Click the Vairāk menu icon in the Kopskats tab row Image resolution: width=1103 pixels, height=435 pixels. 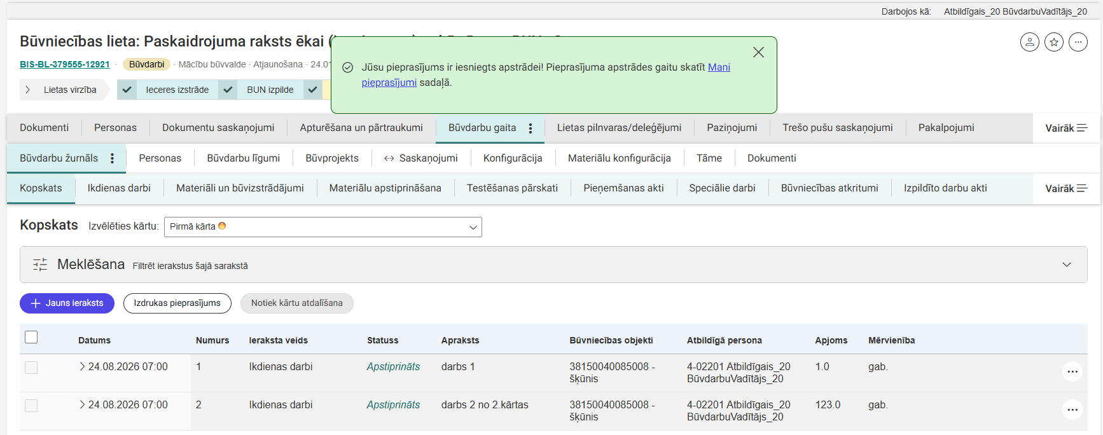point(1082,188)
